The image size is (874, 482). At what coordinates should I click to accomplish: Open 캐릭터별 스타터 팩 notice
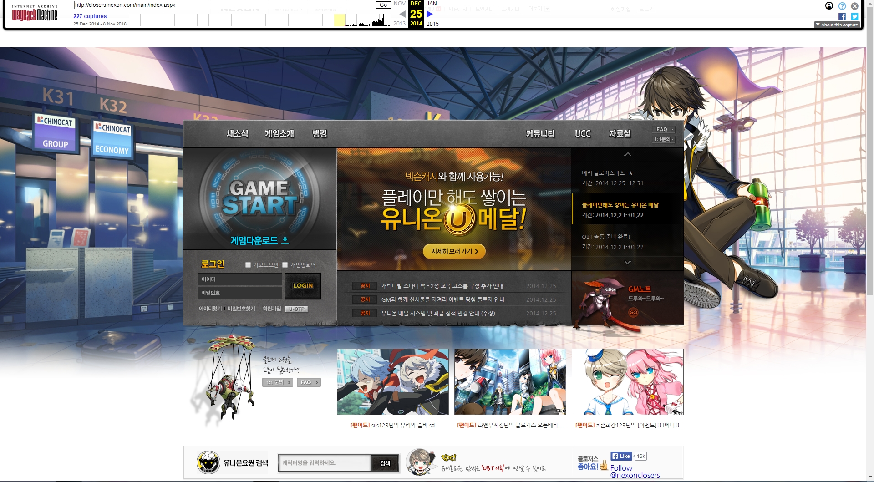point(442,286)
